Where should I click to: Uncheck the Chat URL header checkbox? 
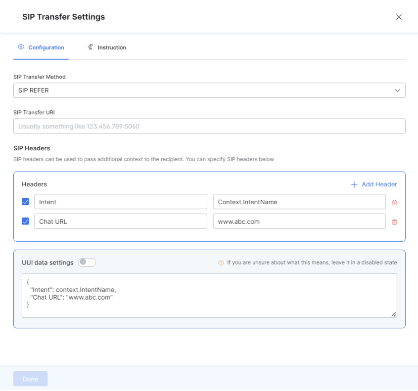click(x=25, y=221)
